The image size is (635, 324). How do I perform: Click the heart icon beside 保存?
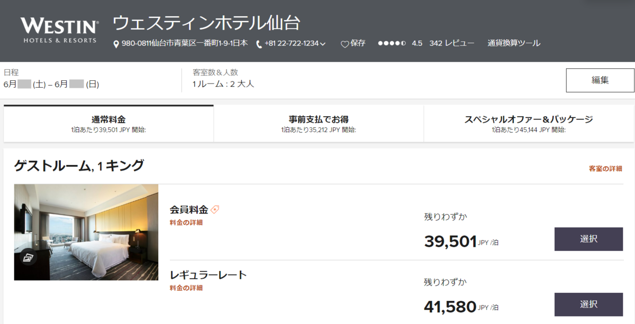(344, 44)
